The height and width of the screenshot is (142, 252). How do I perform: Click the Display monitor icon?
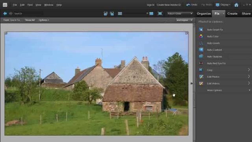coord(217,5)
